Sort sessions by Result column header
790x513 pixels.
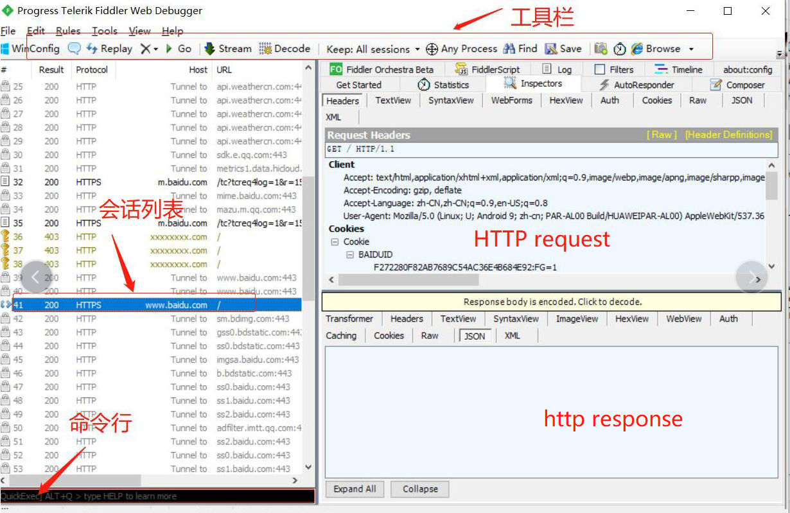51,69
